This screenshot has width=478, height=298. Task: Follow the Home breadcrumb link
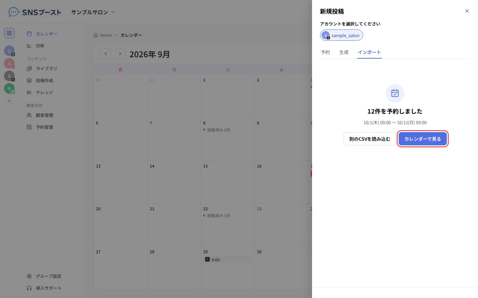(103, 35)
